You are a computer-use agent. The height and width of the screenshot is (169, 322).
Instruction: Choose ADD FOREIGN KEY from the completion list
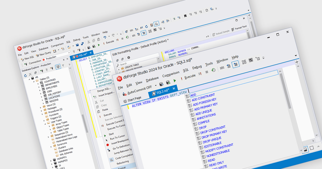tap(205, 102)
